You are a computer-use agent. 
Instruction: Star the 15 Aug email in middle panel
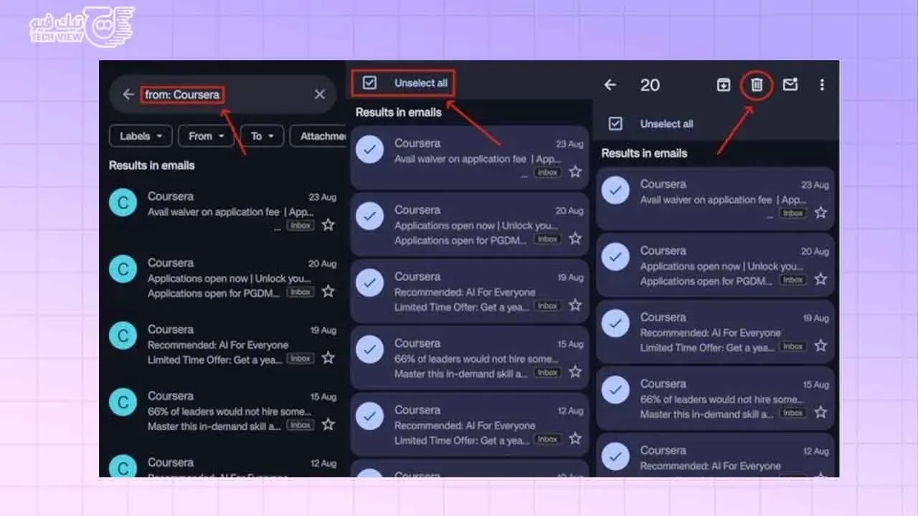pyautogui.click(x=575, y=372)
